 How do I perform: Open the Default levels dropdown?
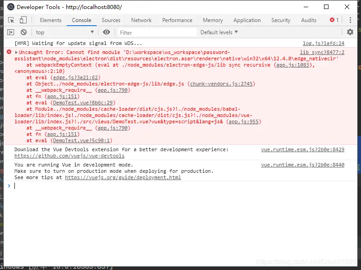[x=219, y=32]
